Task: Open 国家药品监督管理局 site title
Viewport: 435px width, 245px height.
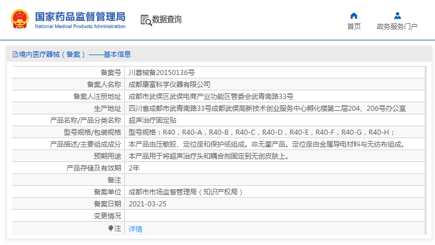Action: click(x=80, y=16)
